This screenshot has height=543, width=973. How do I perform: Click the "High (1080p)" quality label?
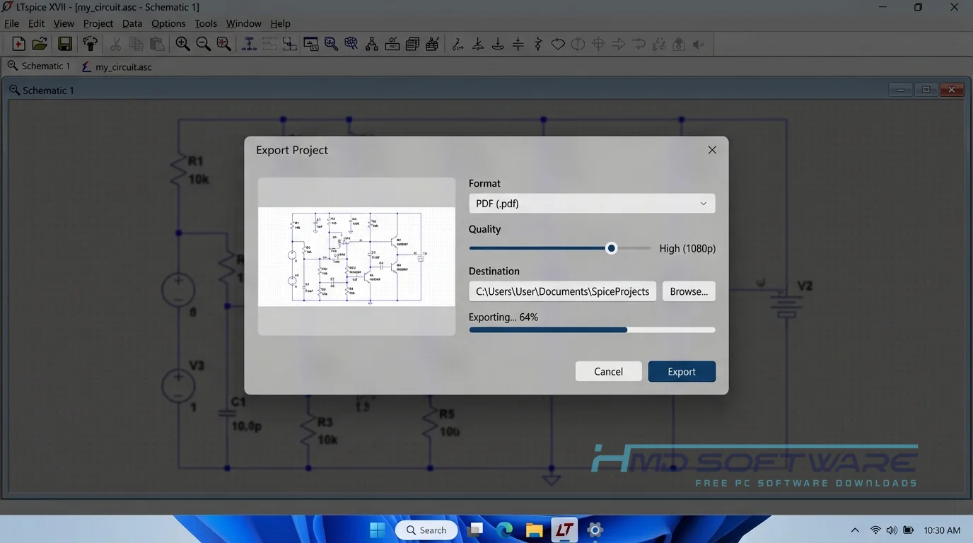click(x=687, y=248)
